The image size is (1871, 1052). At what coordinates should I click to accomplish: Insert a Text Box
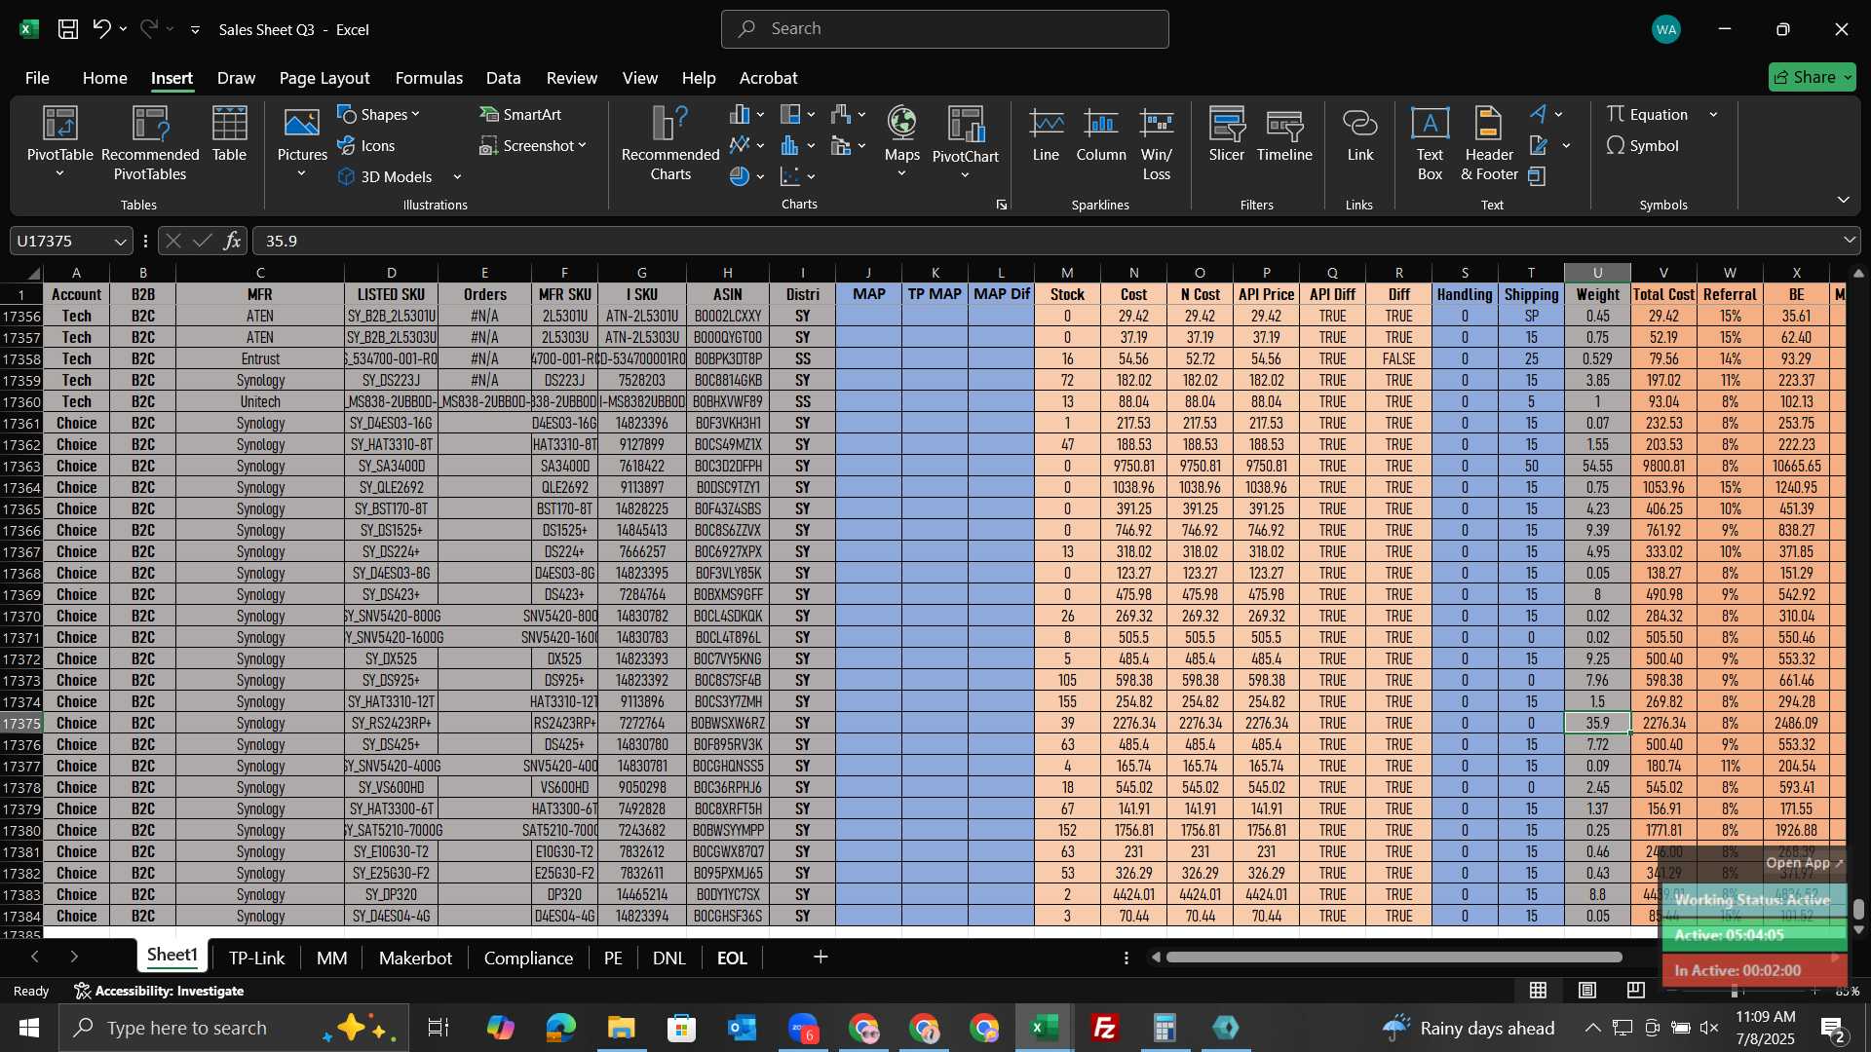pos(1430,143)
